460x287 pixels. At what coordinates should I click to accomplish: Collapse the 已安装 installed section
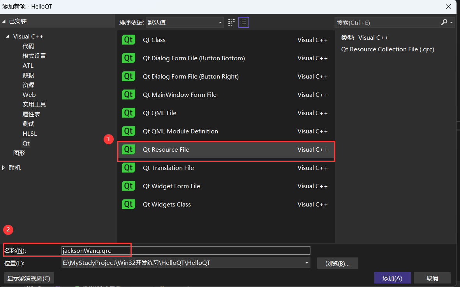tap(4, 21)
